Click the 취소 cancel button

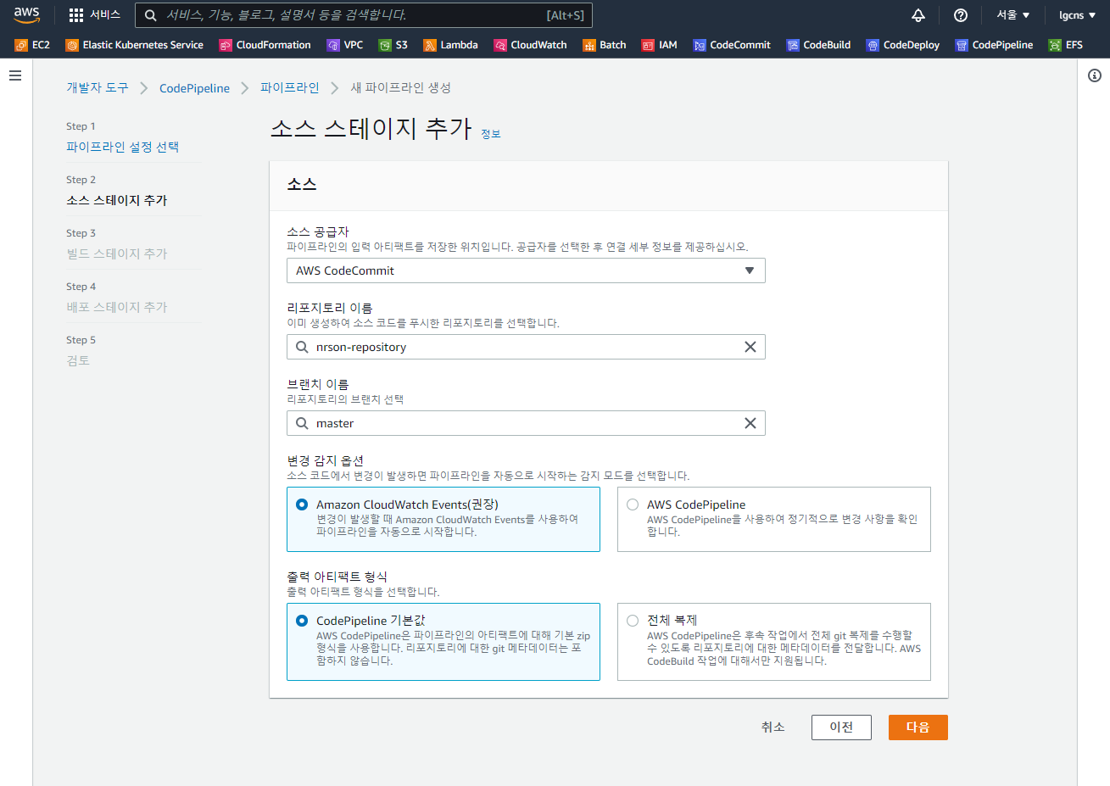[x=773, y=727]
